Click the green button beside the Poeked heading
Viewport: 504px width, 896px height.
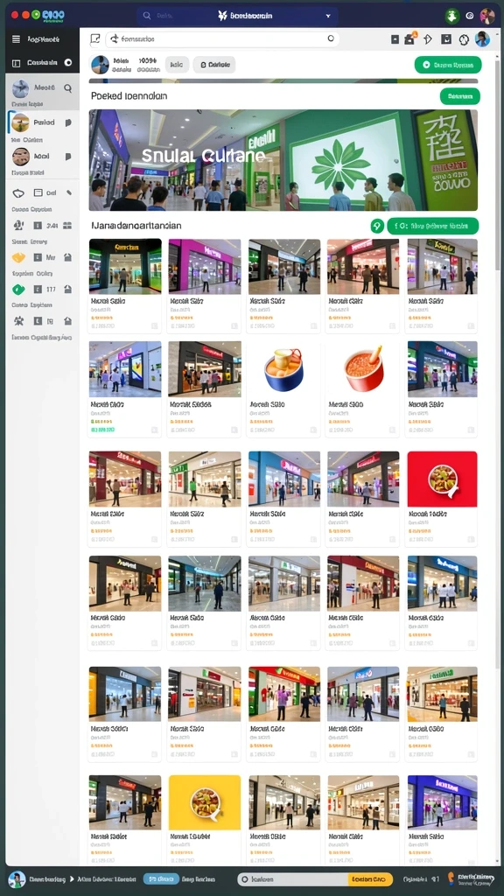pyautogui.click(x=460, y=96)
